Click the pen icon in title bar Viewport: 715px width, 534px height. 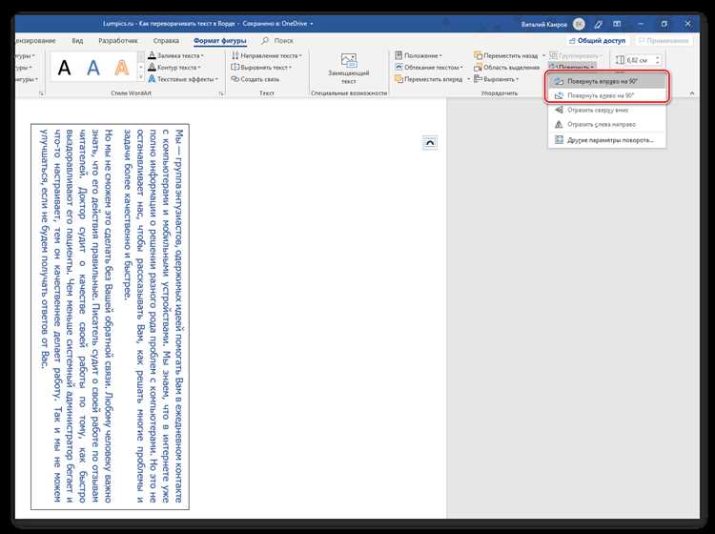599,24
